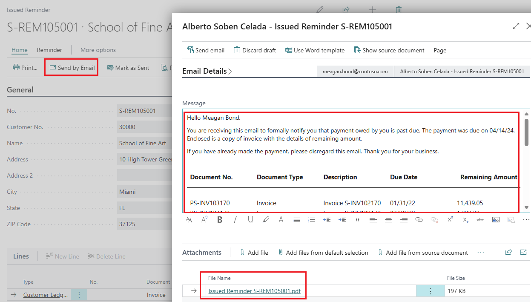Open the attachment row options menu

[430, 290]
